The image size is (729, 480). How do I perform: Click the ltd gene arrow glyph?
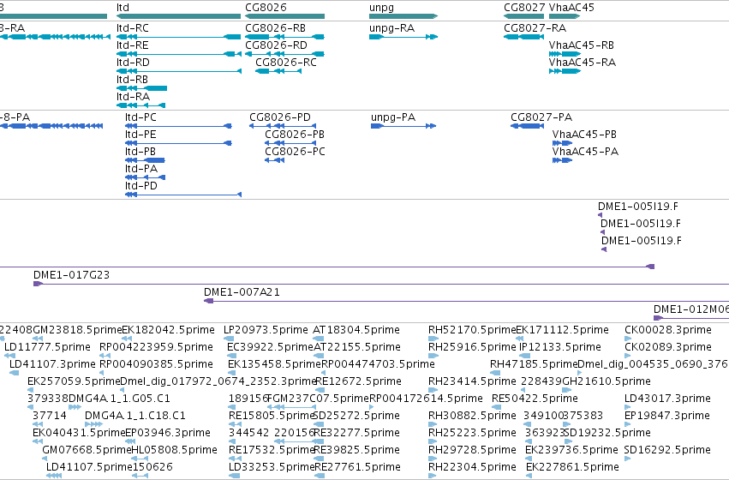point(178,16)
